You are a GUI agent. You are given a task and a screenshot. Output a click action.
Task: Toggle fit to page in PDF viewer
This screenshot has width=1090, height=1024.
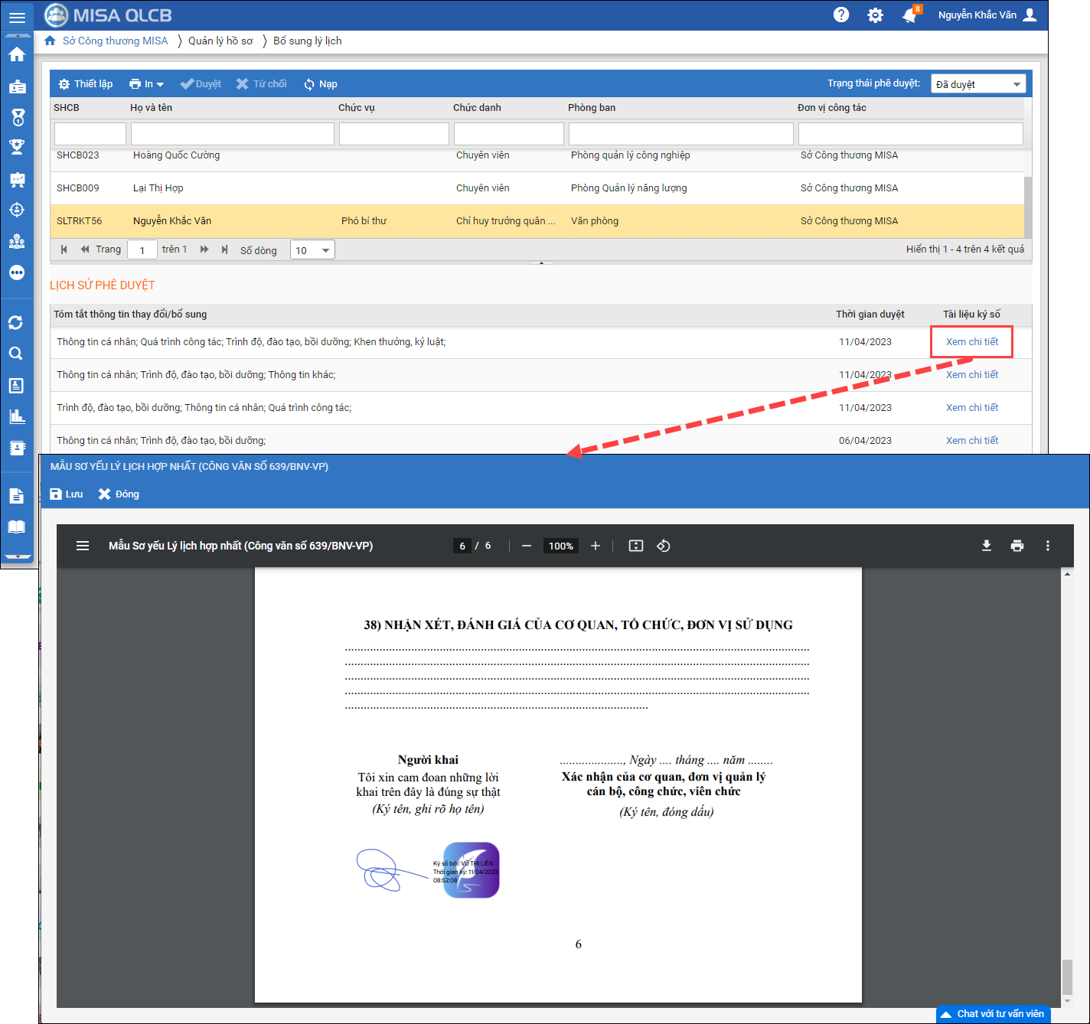click(635, 546)
